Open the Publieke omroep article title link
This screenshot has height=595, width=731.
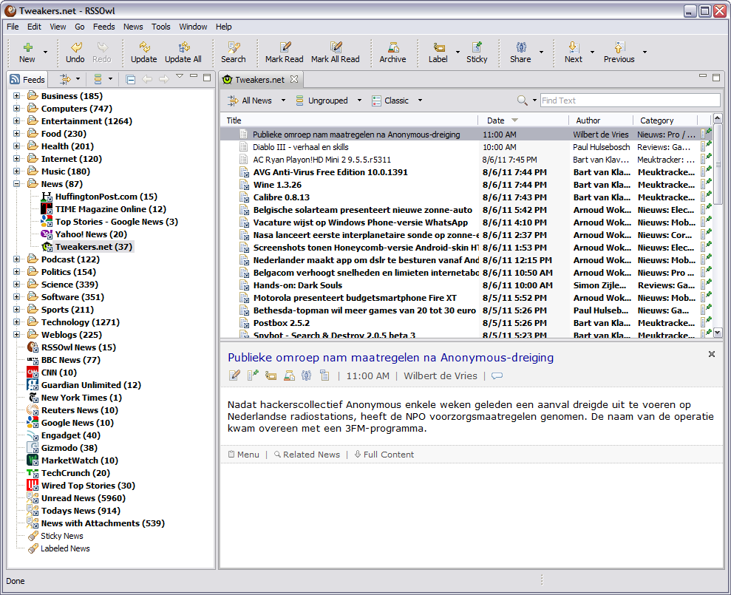391,357
